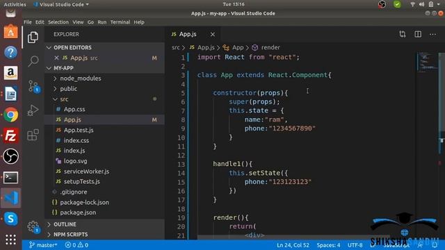Image resolution: width=445 pixels, height=250 pixels.
Task: Open the Help menu
Action: 139,22
